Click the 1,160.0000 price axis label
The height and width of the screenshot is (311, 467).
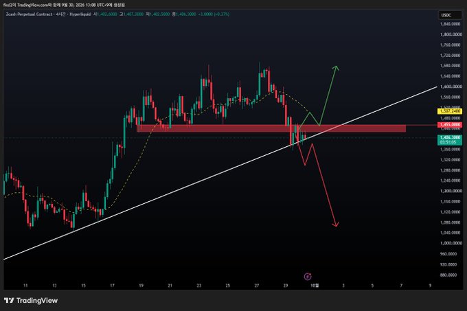450,201
